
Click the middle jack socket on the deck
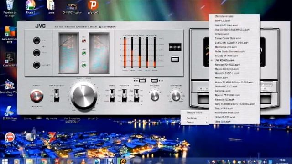[x=36, y=53]
